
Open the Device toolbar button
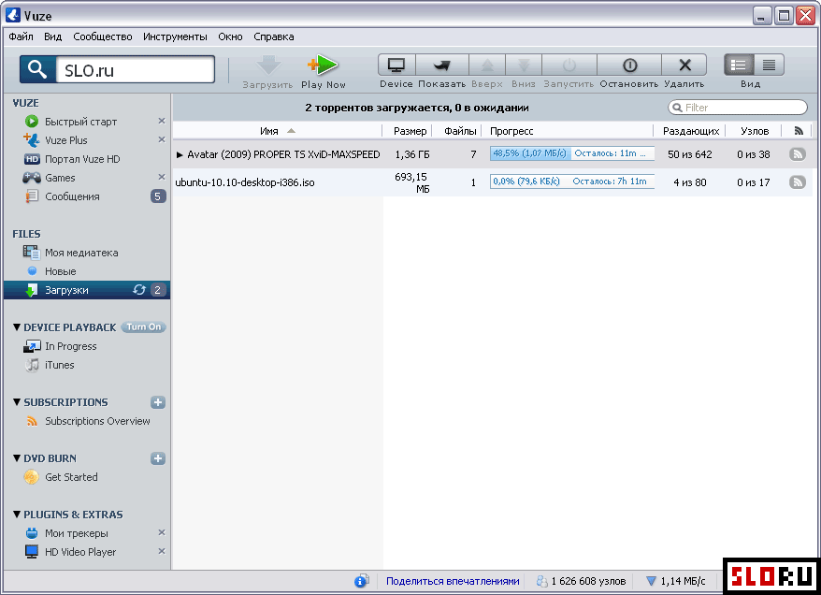coord(396,65)
